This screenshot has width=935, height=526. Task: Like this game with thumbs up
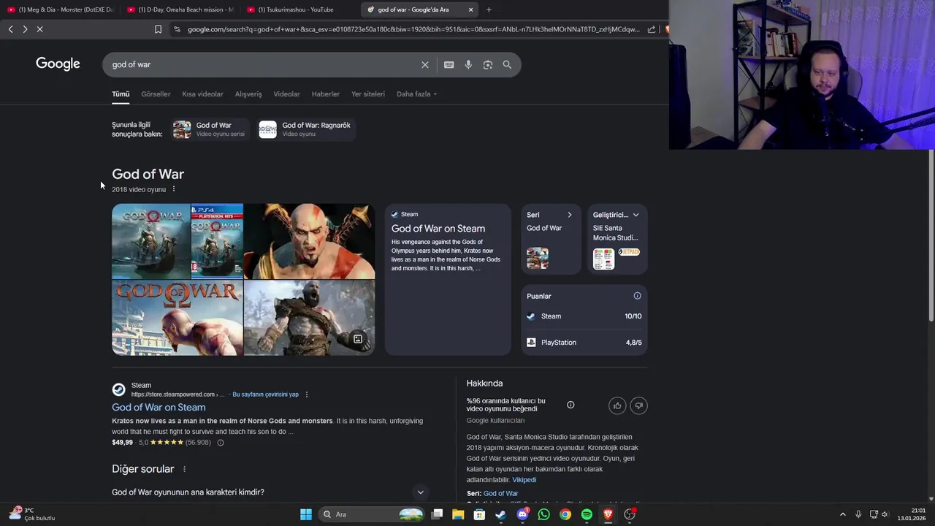click(617, 405)
